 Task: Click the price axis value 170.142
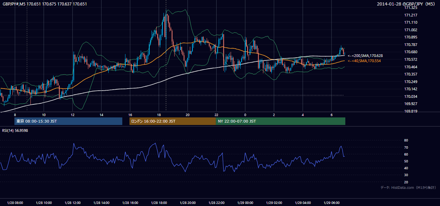pos(411,89)
